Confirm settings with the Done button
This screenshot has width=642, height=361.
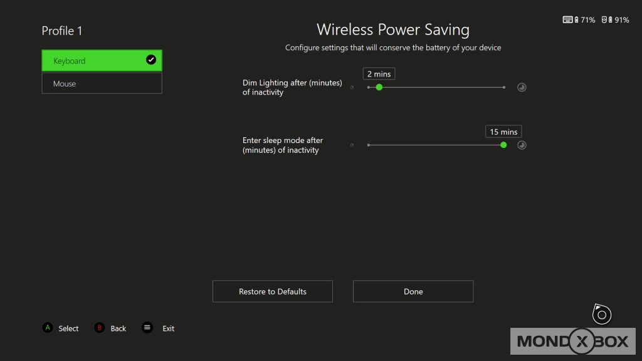click(413, 291)
